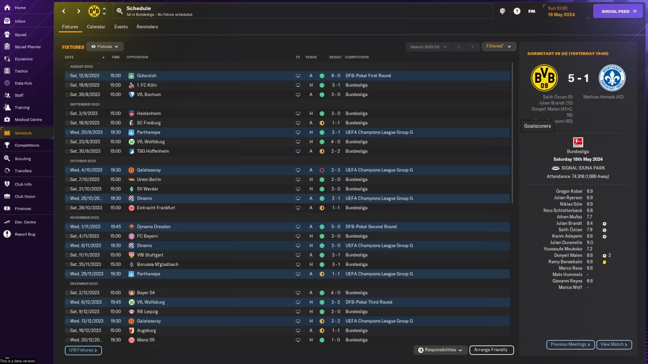Screen dimensions: 648x364
Task: Switch to the Calendar tab
Action: point(96,27)
